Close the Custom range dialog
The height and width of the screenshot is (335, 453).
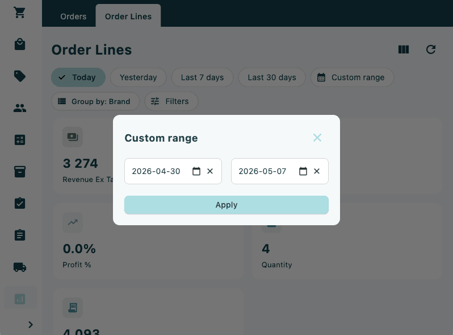pyautogui.click(x=317, y=138)
